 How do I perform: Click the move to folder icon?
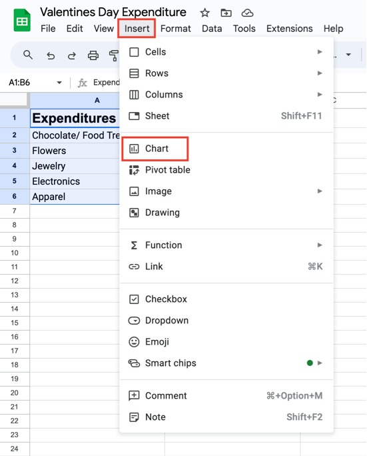pyautogui.click(x=226, y=13)
